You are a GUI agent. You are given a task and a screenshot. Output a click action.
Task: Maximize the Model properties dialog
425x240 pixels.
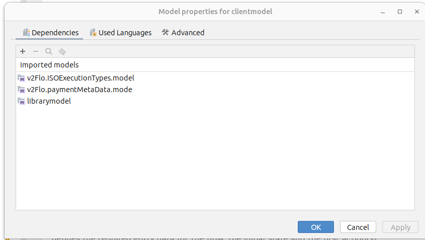coord(400,11)
